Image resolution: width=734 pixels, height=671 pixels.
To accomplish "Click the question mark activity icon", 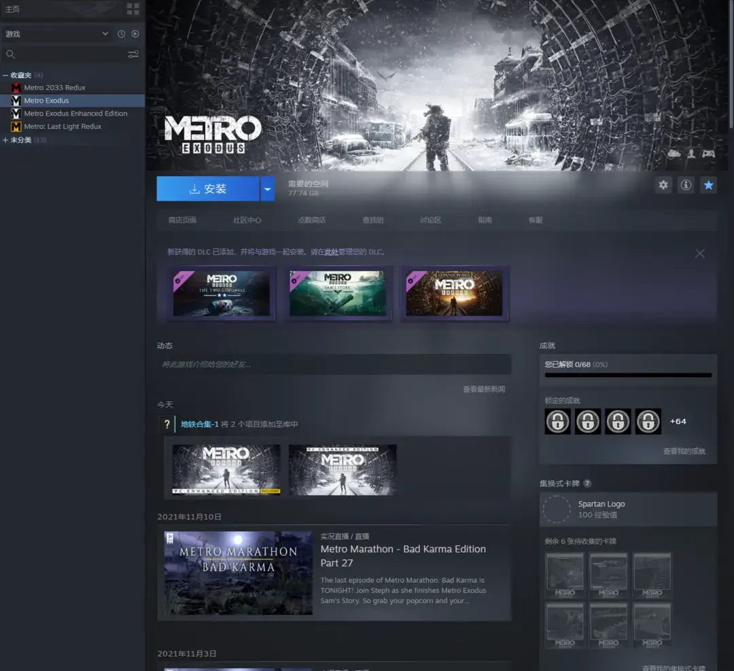I will point(167,424).
